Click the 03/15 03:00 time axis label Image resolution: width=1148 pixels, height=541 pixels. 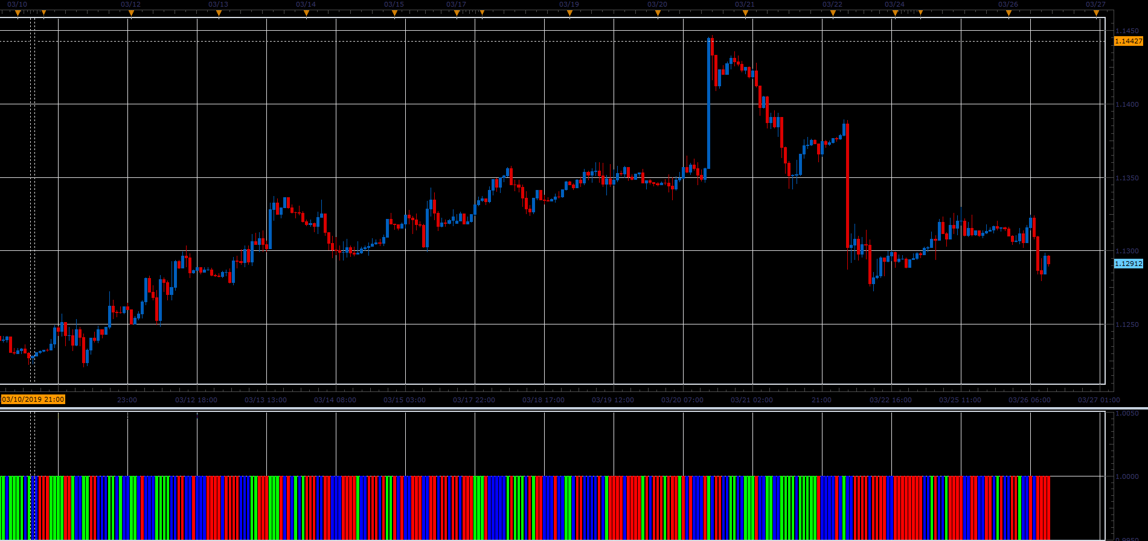click(405, 400)
